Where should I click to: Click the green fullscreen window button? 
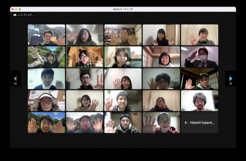20,9
